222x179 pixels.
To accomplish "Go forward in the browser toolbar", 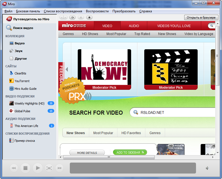I will (65, 18).
